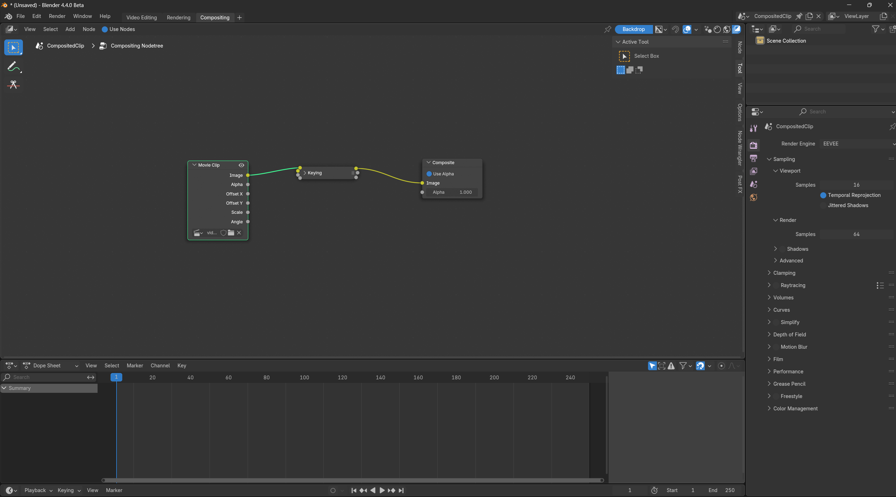Click the Scene Collection box icon
This screenshot has width=896, height=497.
click(760, 41)
